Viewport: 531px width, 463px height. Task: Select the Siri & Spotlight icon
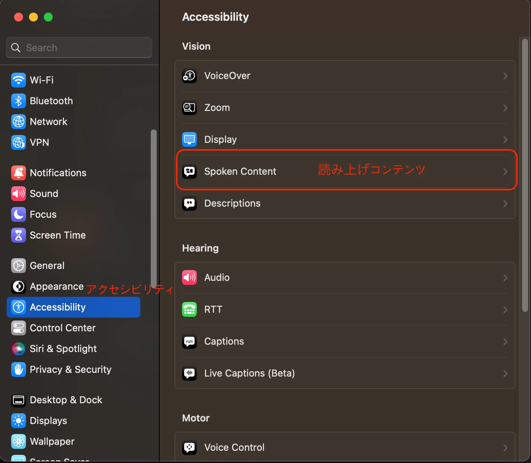click(19, 349)
